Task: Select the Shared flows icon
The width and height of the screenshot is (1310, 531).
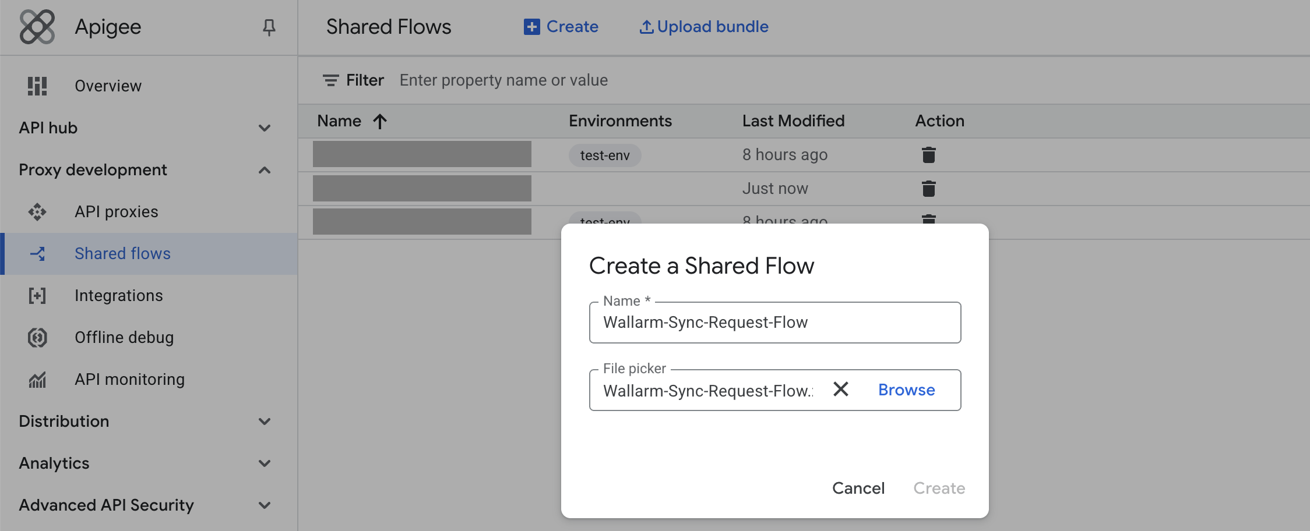Action: coord(37,254)
